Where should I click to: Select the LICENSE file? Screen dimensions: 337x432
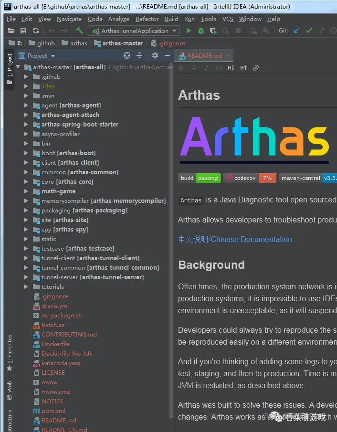(x=53, y=372)
